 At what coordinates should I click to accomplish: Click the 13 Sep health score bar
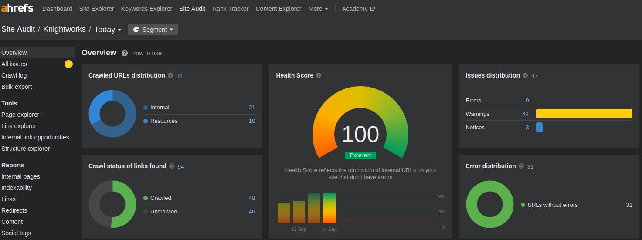point(299,212)
